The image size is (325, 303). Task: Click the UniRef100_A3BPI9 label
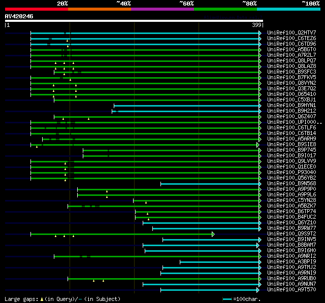[x=291, y=262]
